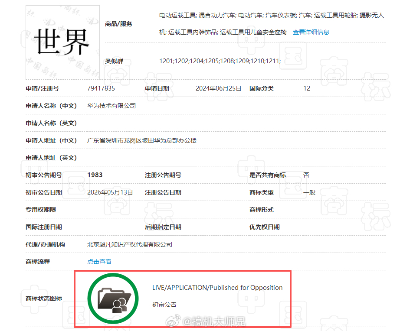Click the 初审公告日期 label

tap(44, 192)
